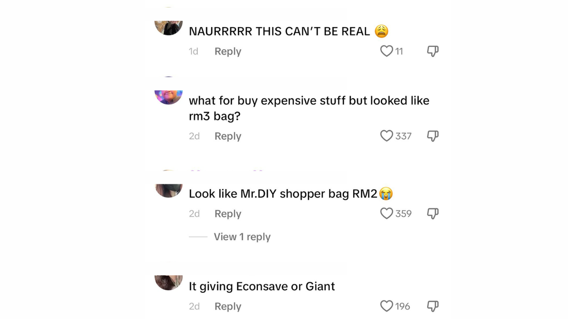Dislike the Econsave or Giant comment
Image resolution: width=568 pixels, height=319 pixels.
click(433, 306)
